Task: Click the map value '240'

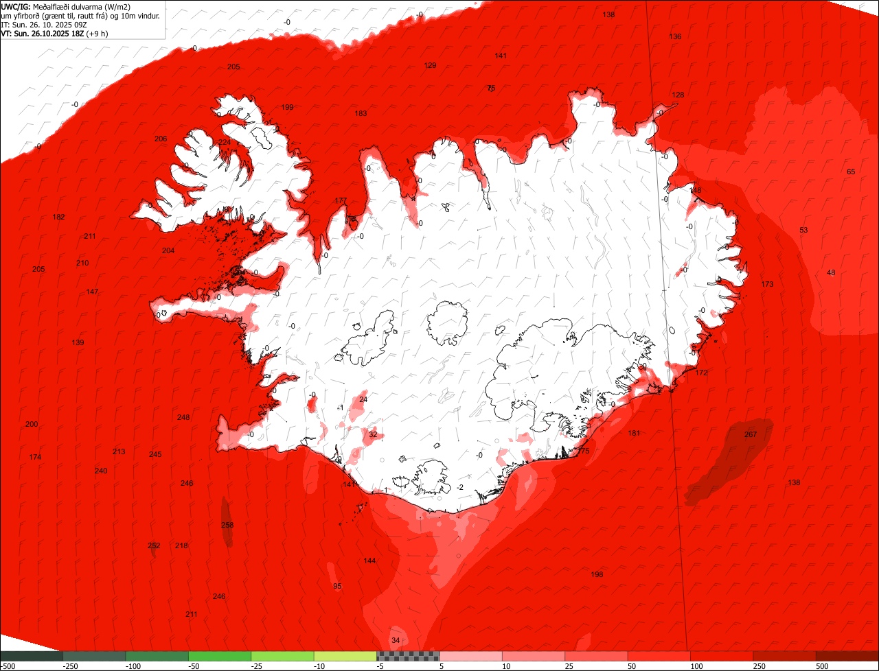Action: coord(101,471)
